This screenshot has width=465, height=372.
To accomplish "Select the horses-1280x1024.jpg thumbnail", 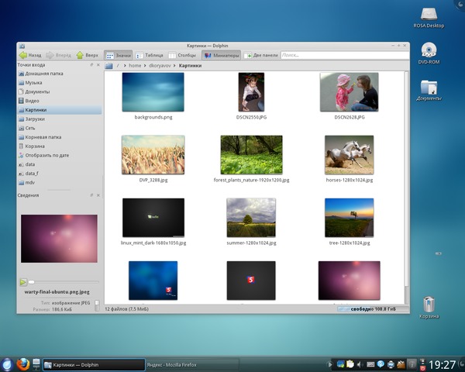I will pyautogui.click(x=349, y=155).
